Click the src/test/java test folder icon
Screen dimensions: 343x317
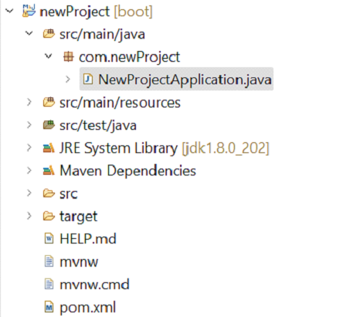pyautogui.click(x=49, y=124)
